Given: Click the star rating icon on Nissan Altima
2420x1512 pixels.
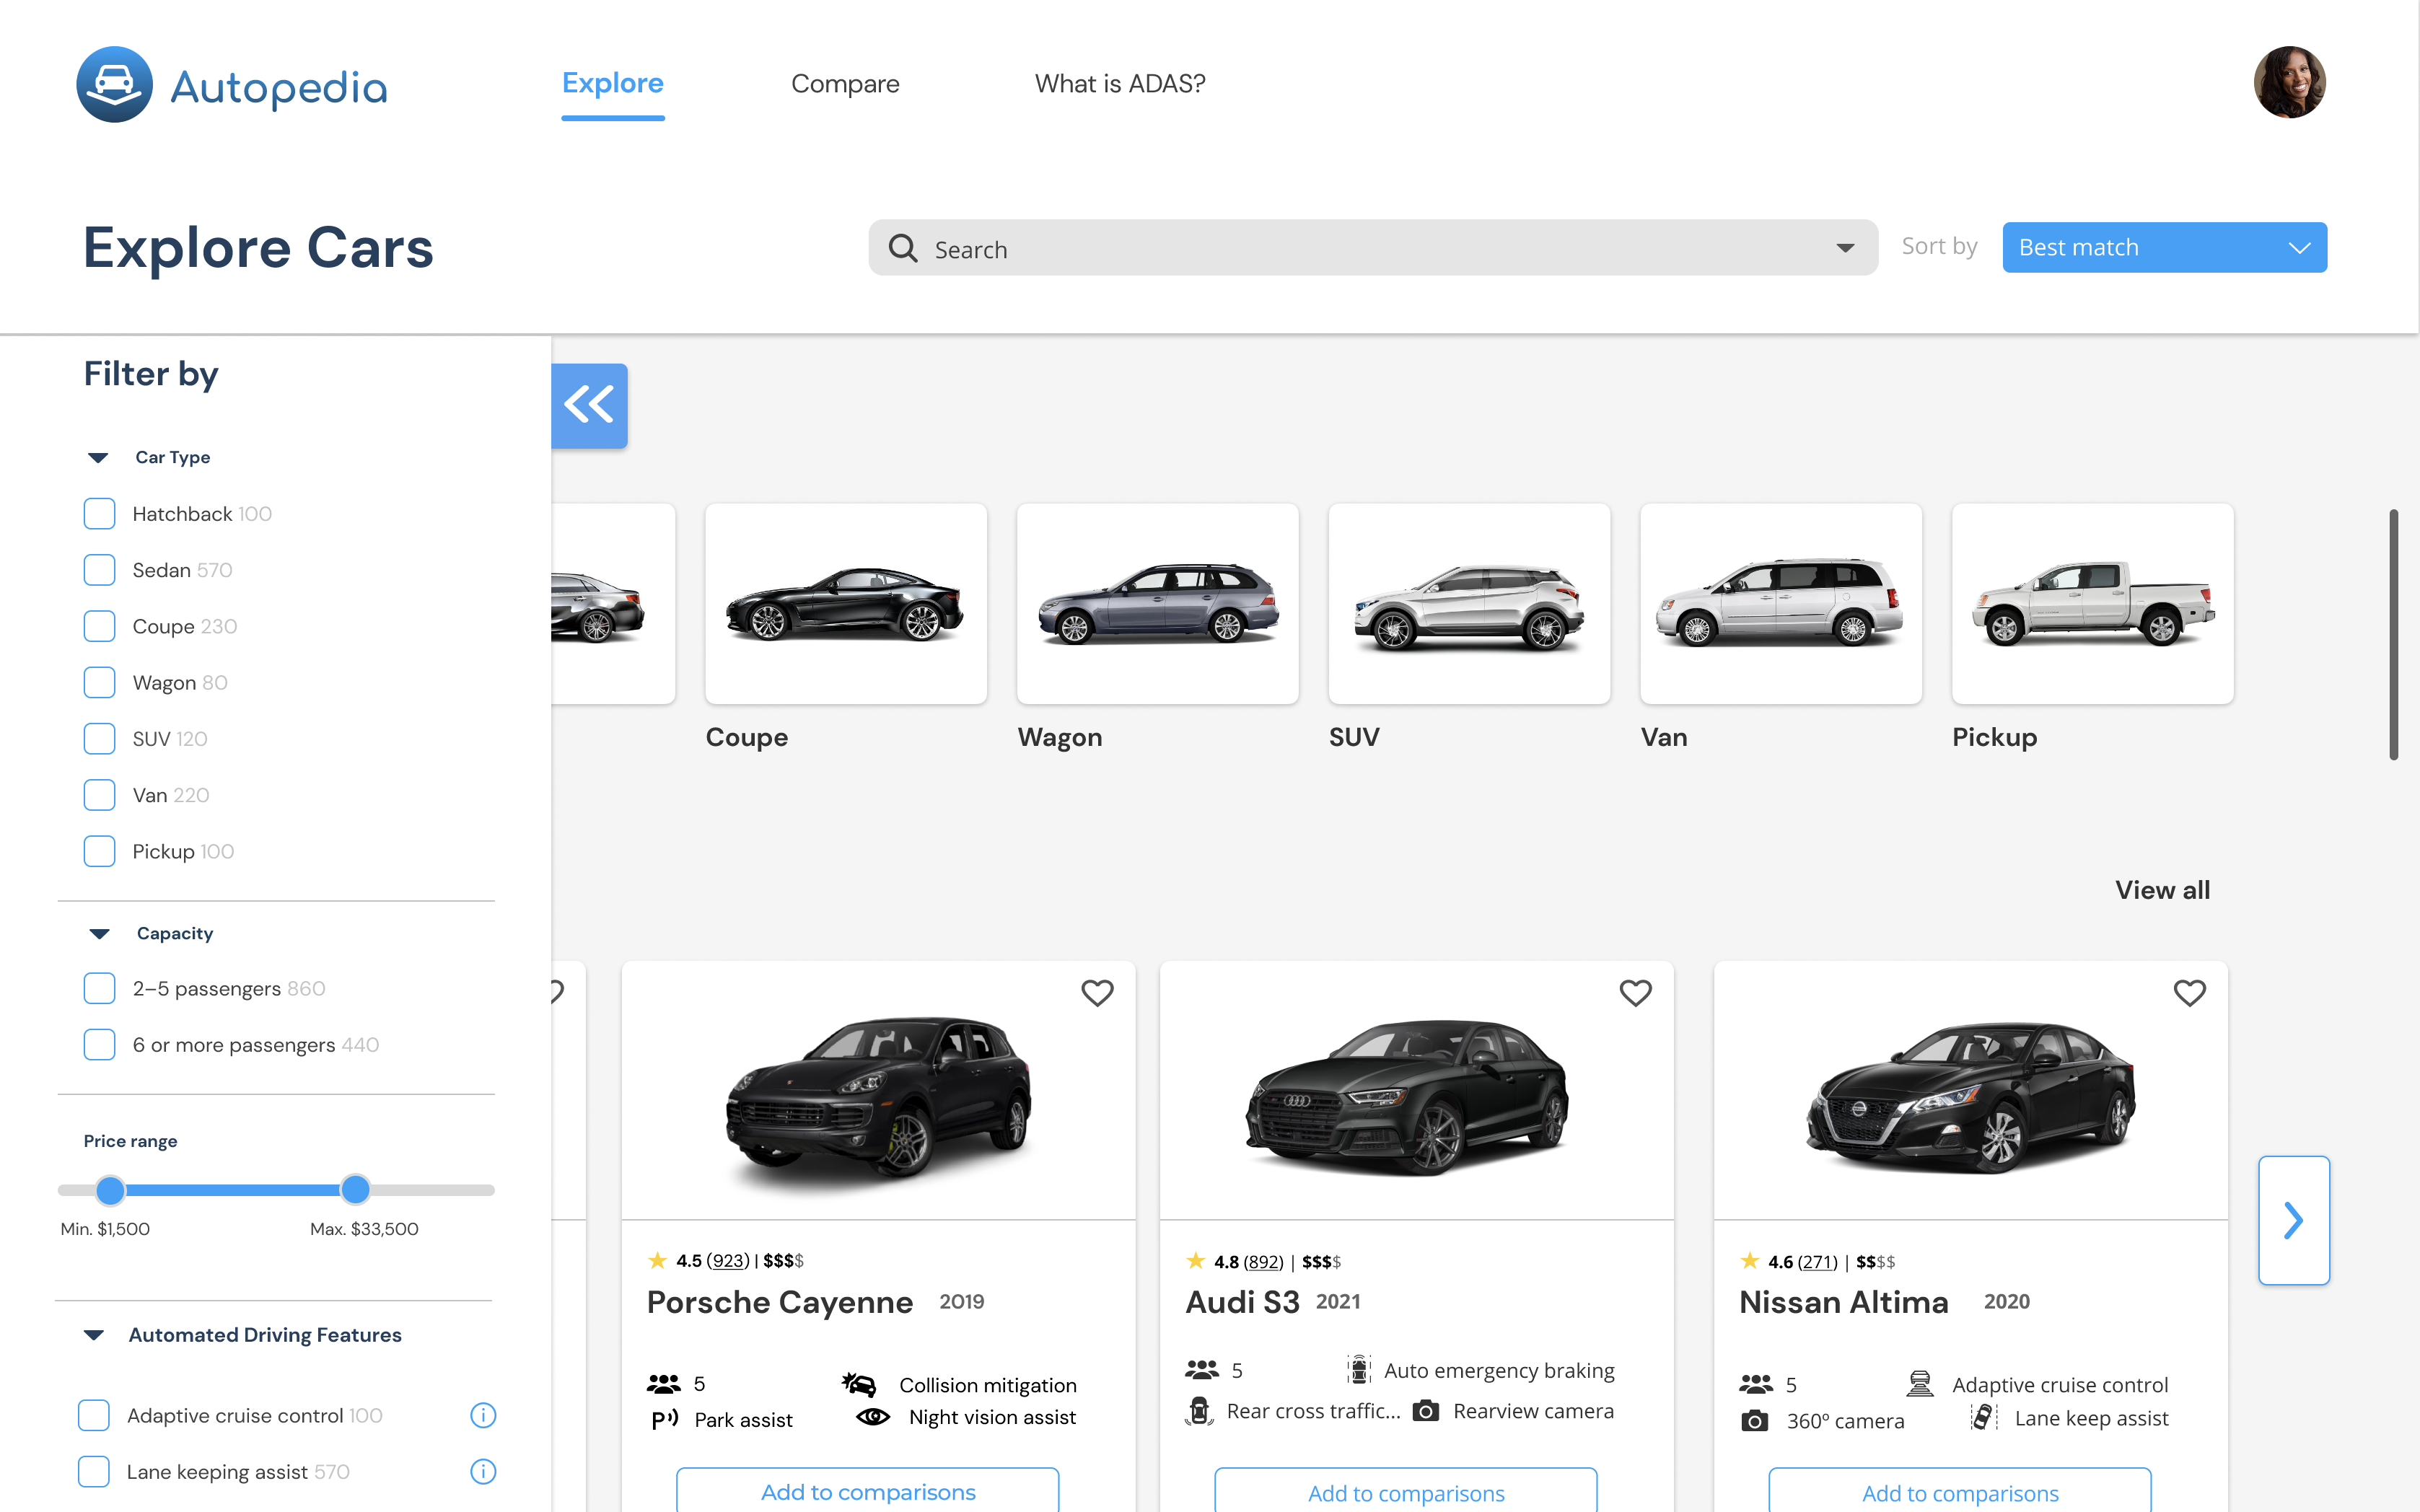Looking at the screenshot, I should point(1749,1260).
